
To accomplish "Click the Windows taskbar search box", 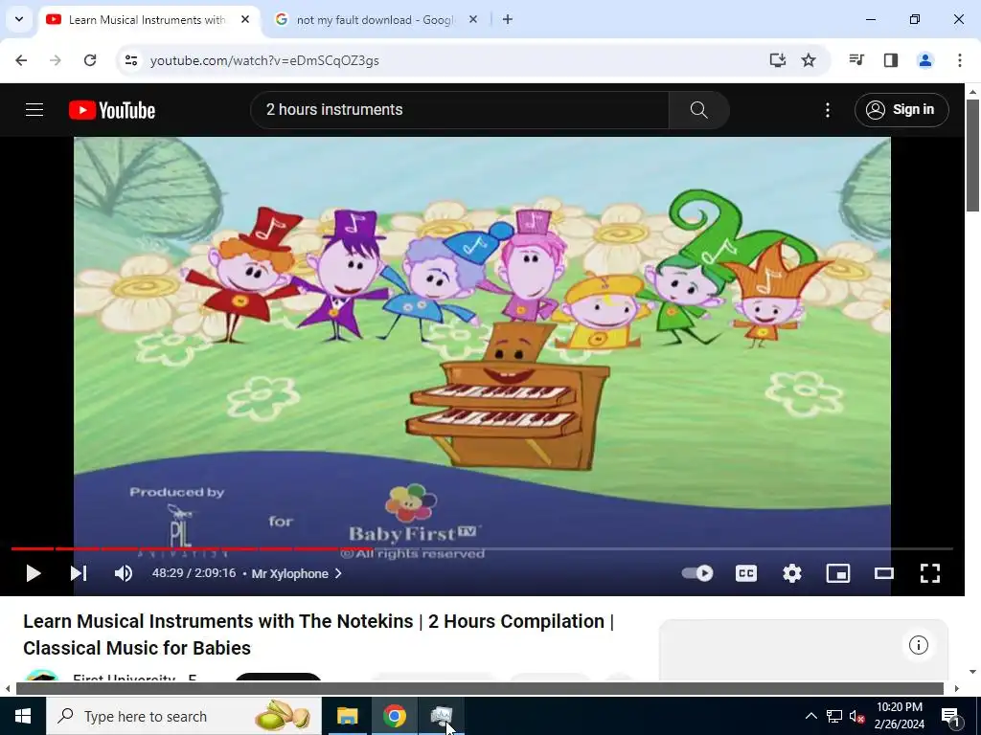I will click(x=183, y=716).
